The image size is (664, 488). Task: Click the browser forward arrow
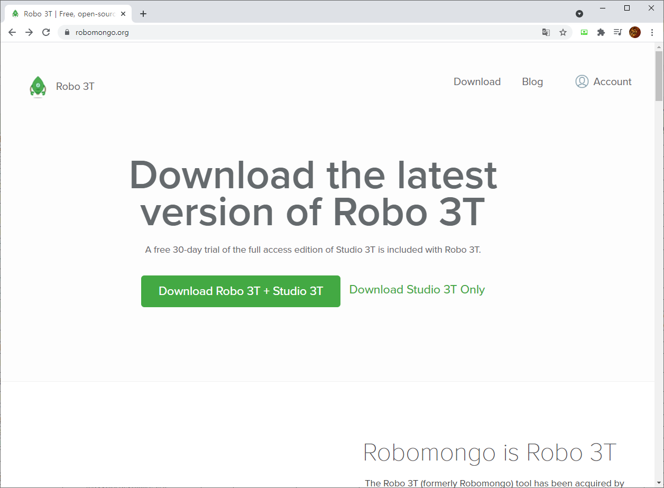[29, 32]
